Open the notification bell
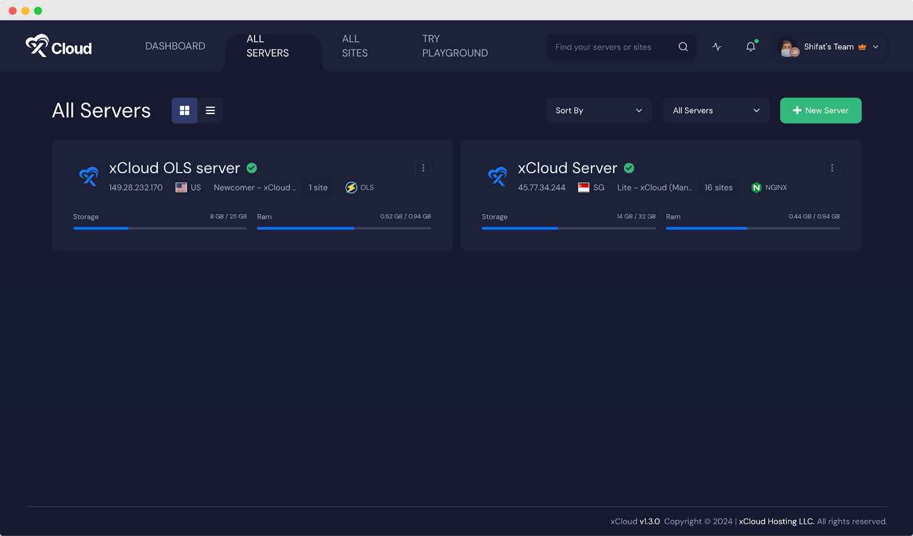 (x=750, y=47)
